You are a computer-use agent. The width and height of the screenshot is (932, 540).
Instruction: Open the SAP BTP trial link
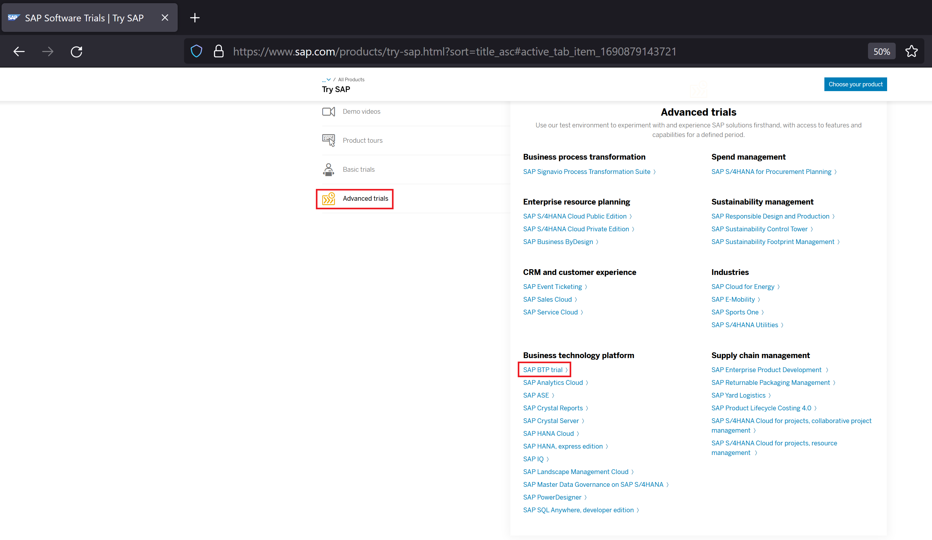click(x=543, y=370)
